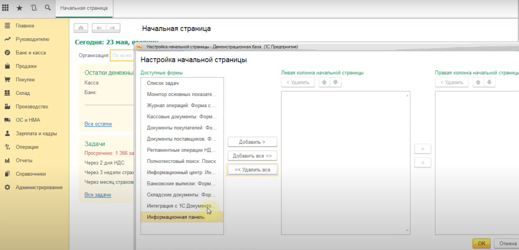Click the Склад section icon
This screenshot has height=250, width=519.
7,93
